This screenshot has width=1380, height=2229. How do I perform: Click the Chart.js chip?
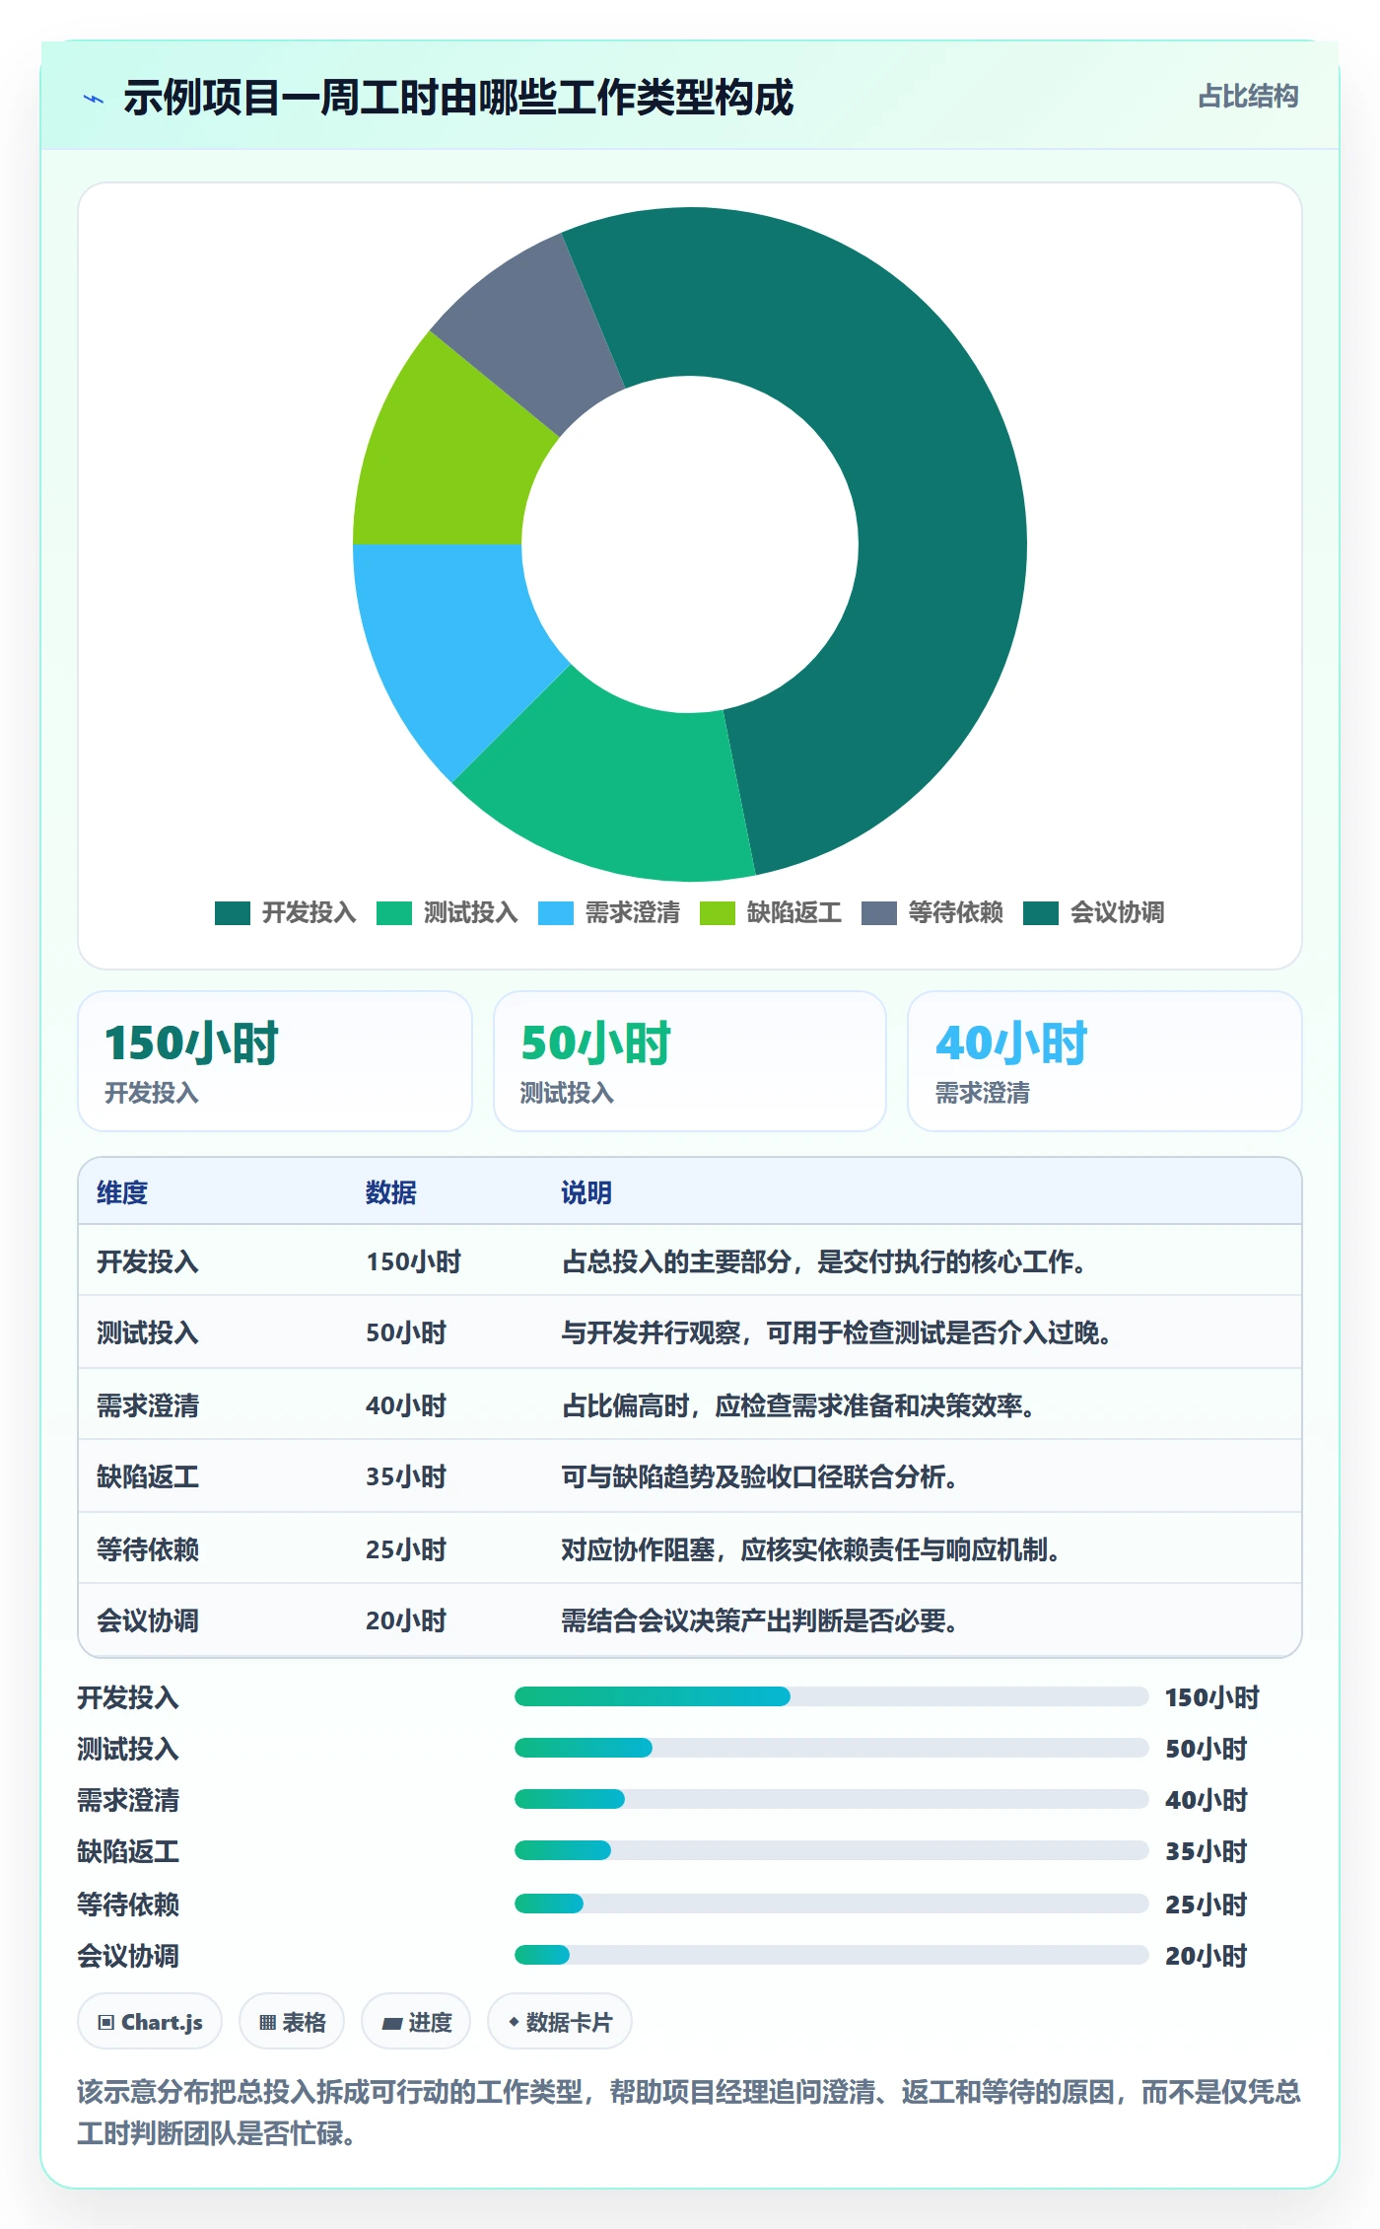(x=150, y=2022)
